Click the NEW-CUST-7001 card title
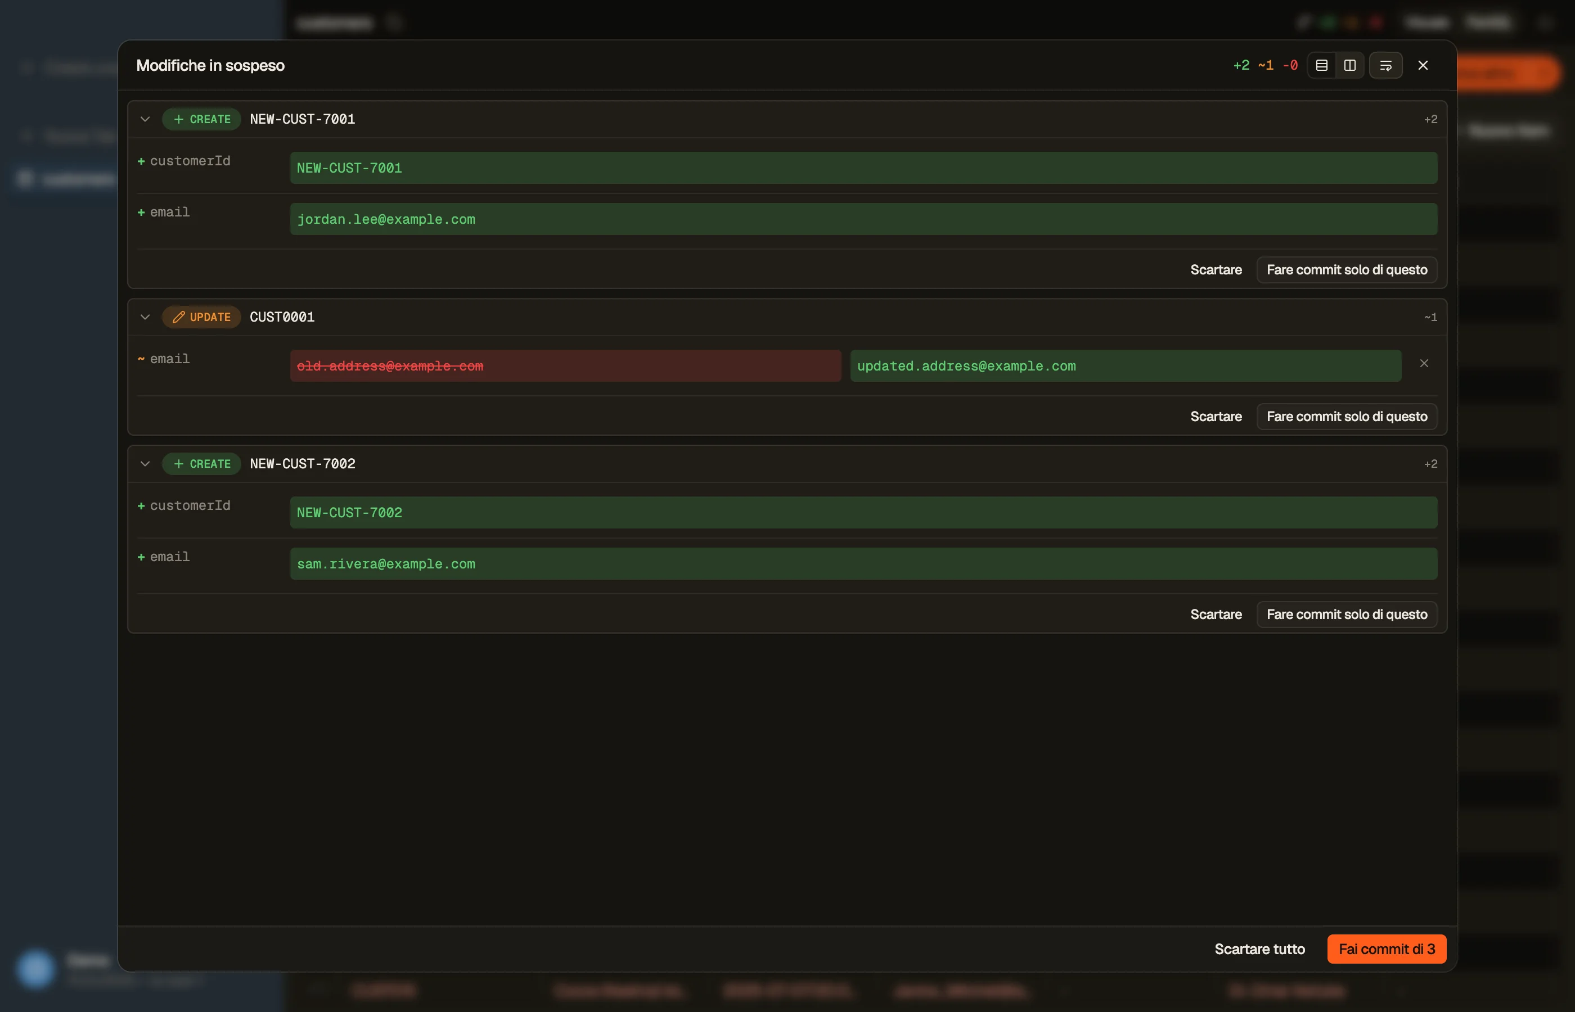The height and width of the screenshot is (1012, 1575). point(303,119)
